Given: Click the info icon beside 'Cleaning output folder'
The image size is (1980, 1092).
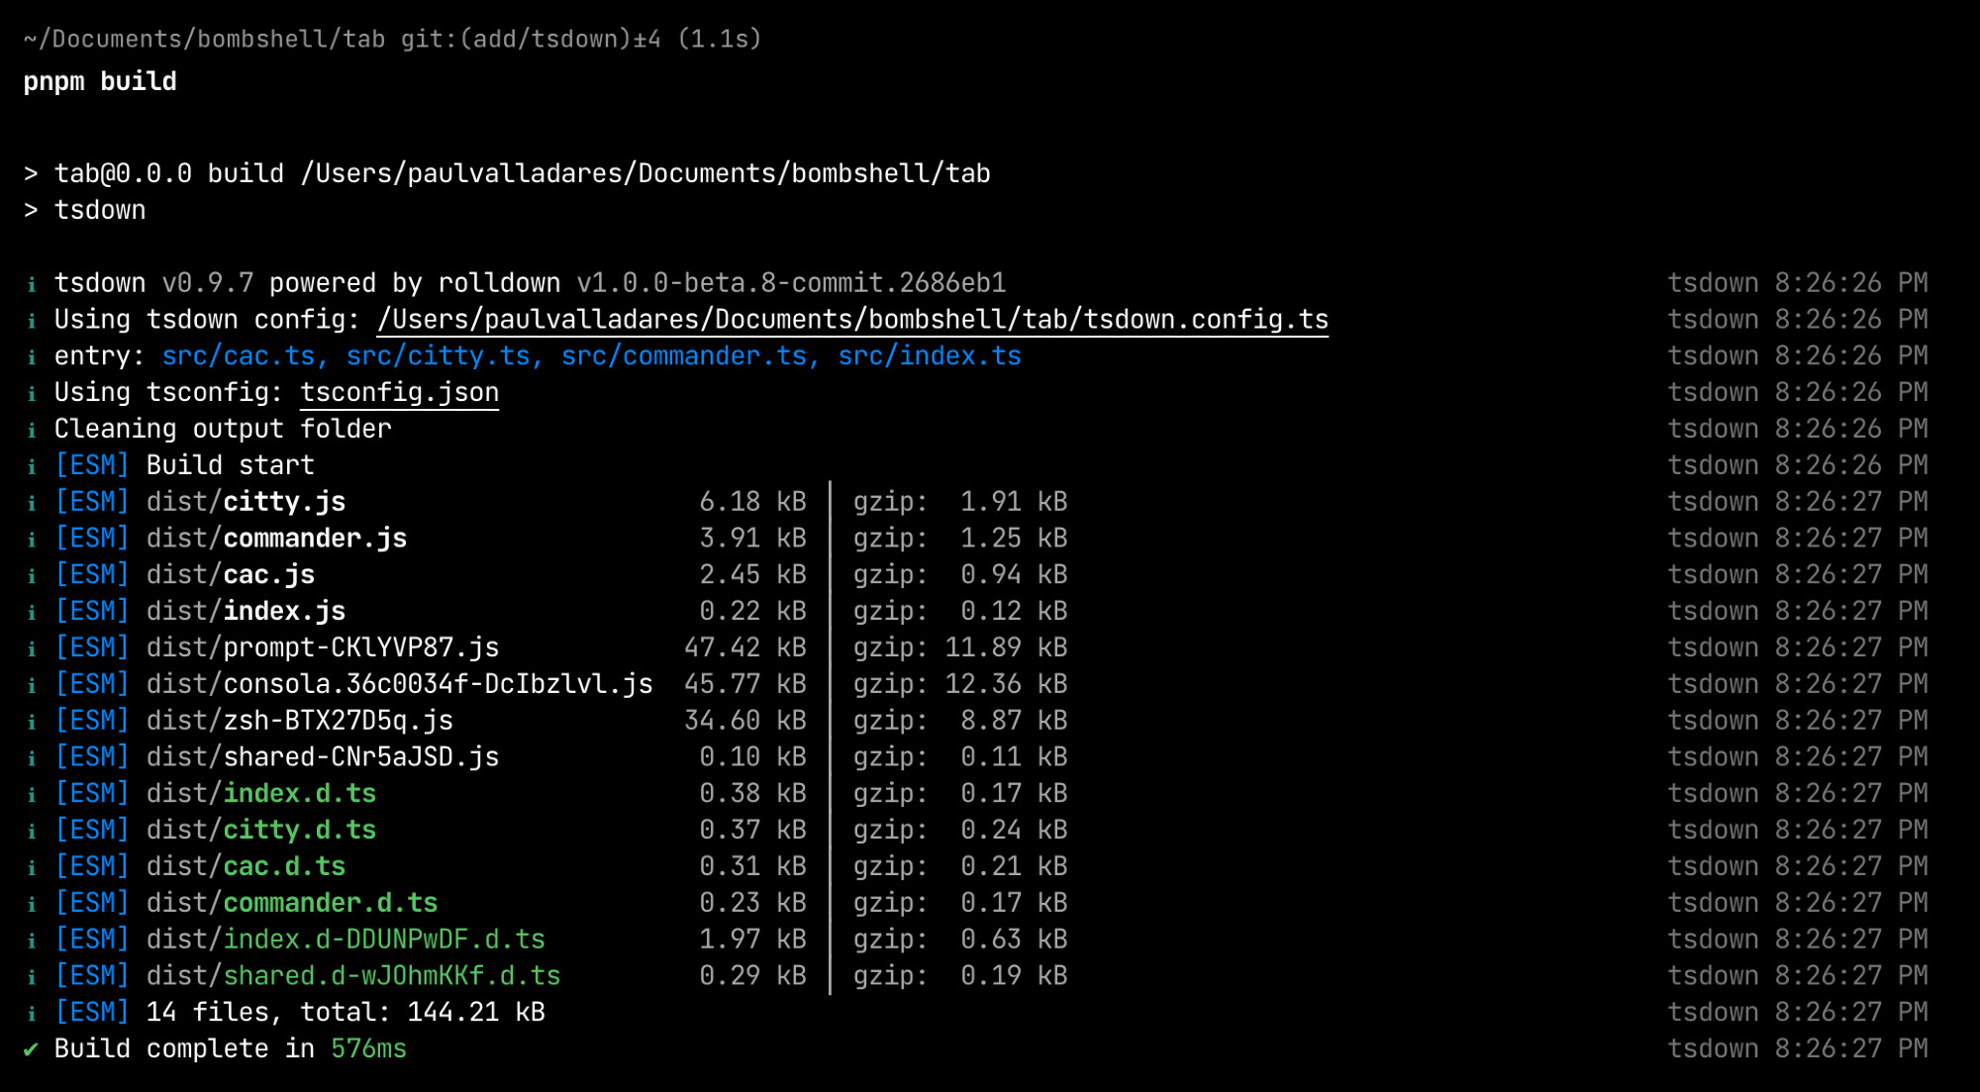Looking at the screenshot, I should click(x=32, y=431).
